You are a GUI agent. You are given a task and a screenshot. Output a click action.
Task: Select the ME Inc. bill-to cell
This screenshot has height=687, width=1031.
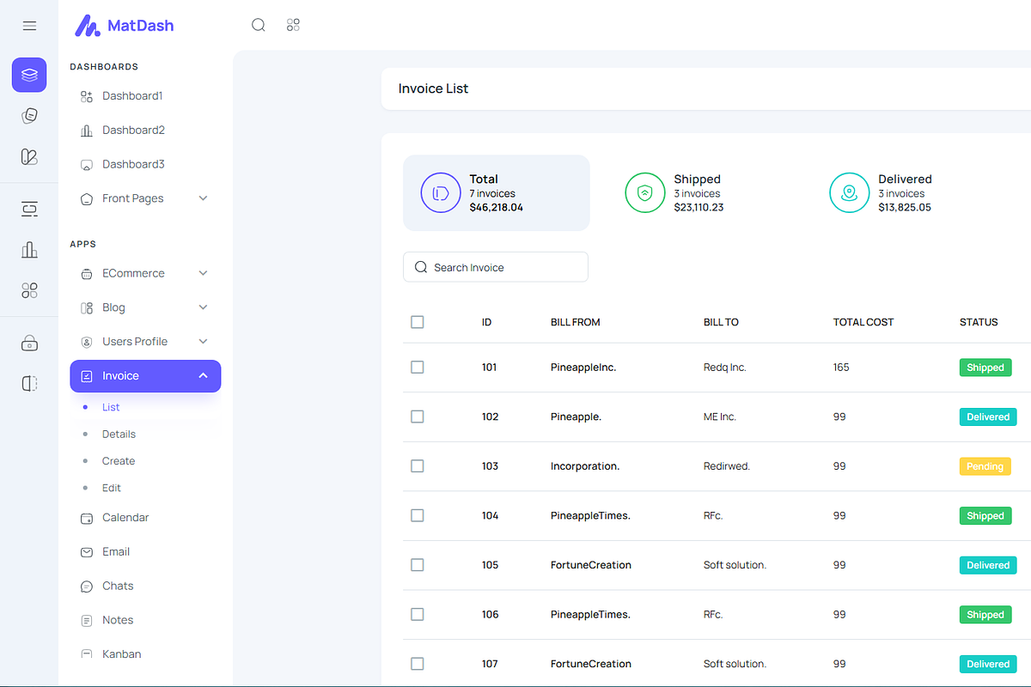pyautogui.click(x=720, y=416)
